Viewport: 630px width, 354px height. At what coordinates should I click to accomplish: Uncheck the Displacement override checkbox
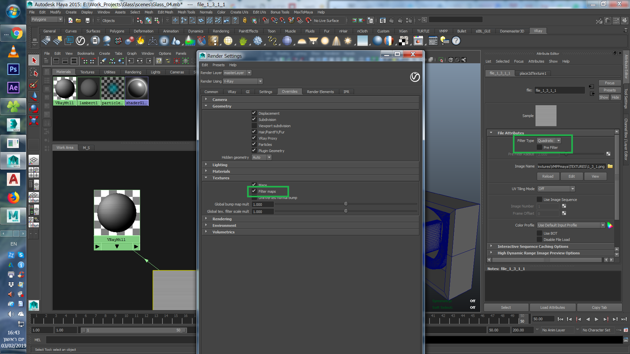254,113
